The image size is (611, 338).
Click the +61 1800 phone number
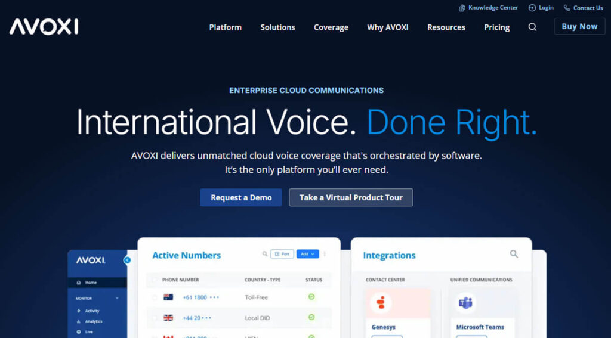tap(200, 297)
